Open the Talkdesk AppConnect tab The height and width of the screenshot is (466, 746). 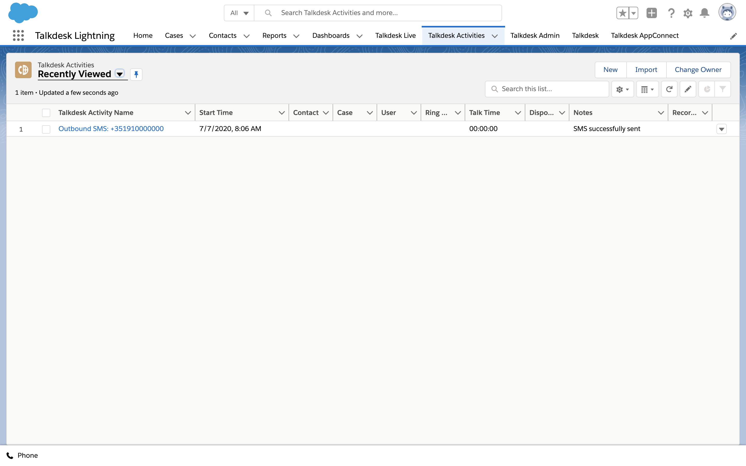tap(644, 35)
